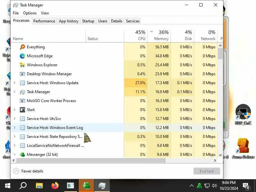The width and height of the screenshot is (256, 192).
Task: Open the Options menu
Action: point(30,13)
